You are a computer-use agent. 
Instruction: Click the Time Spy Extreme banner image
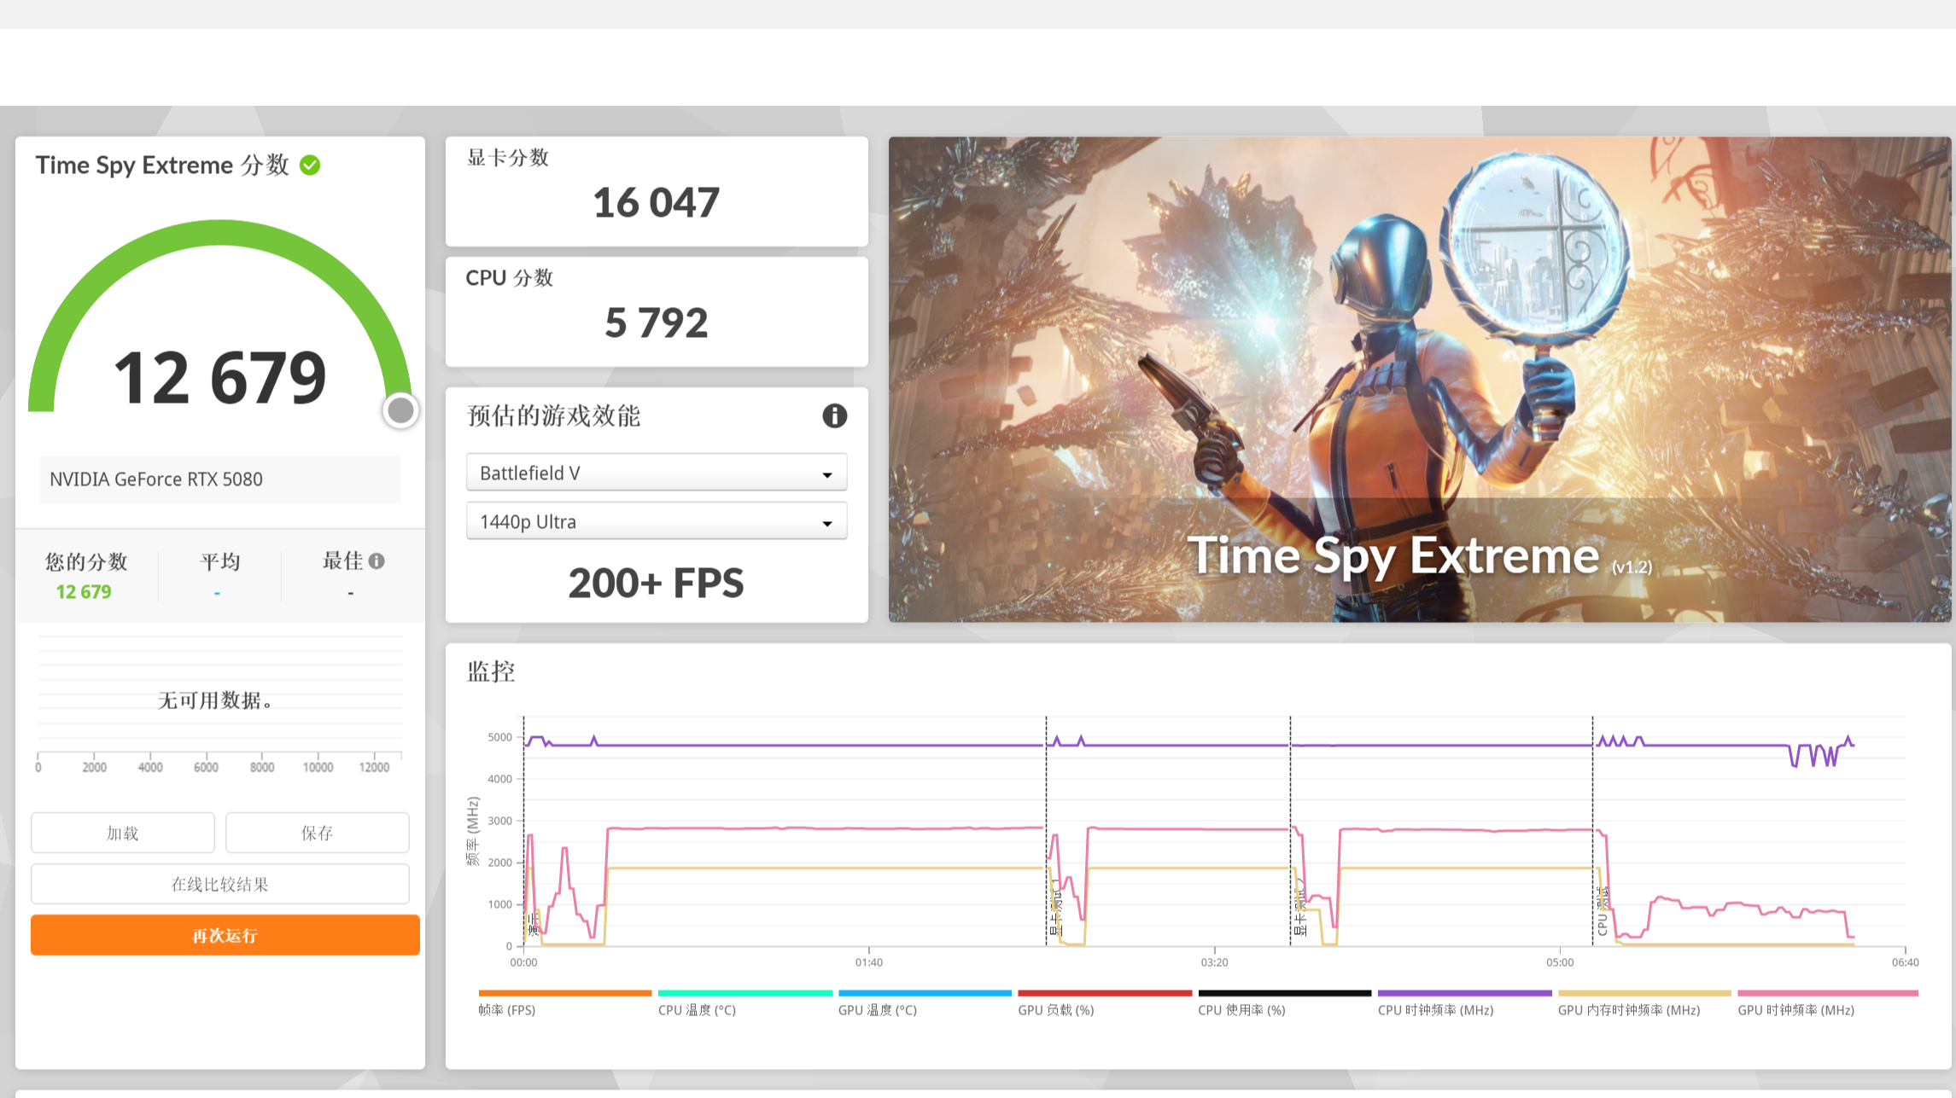[1419, 379]
